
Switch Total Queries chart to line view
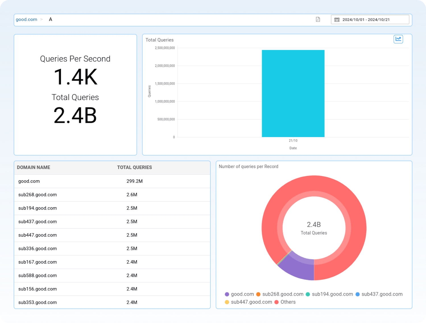tap(398, 39)
